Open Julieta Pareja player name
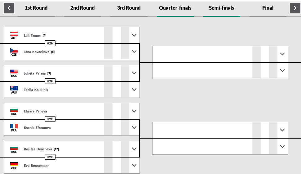The height and width of the screenshot is (174, 301). coord(34,73)
